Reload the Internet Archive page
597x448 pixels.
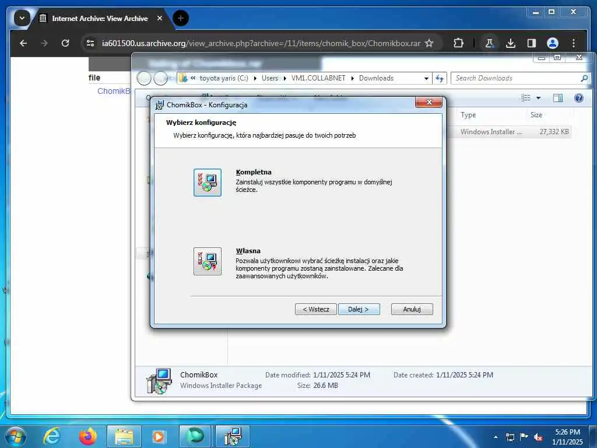[65, 43]
